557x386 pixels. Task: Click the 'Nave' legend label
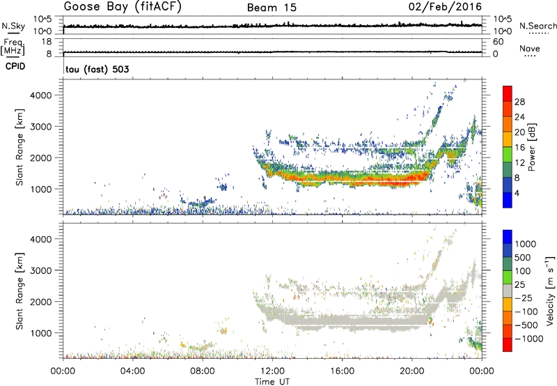tap(530, 49)
